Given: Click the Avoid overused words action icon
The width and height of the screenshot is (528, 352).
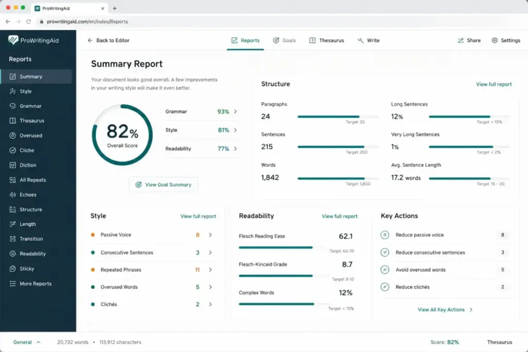Looking at the screenshot, I should pos(385,270).
